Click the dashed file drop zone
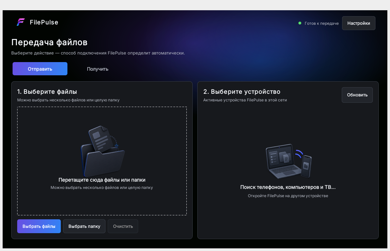Viewport: 390px width, 251px height. 102,161
